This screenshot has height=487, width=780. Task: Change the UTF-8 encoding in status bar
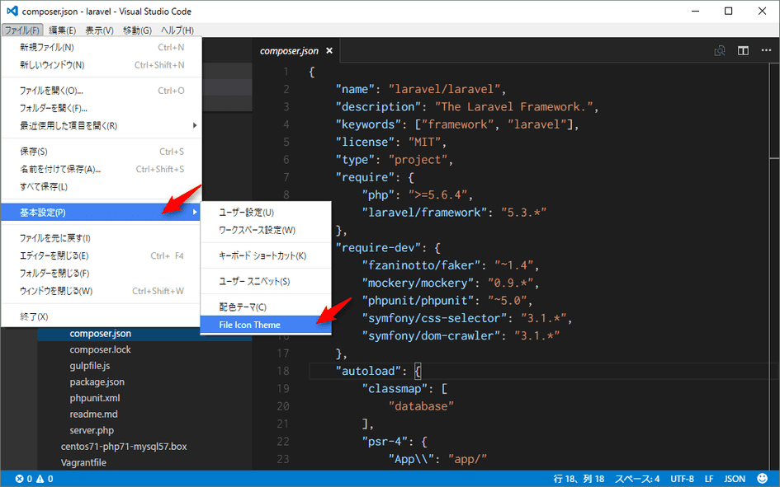[x=681, y=479]
